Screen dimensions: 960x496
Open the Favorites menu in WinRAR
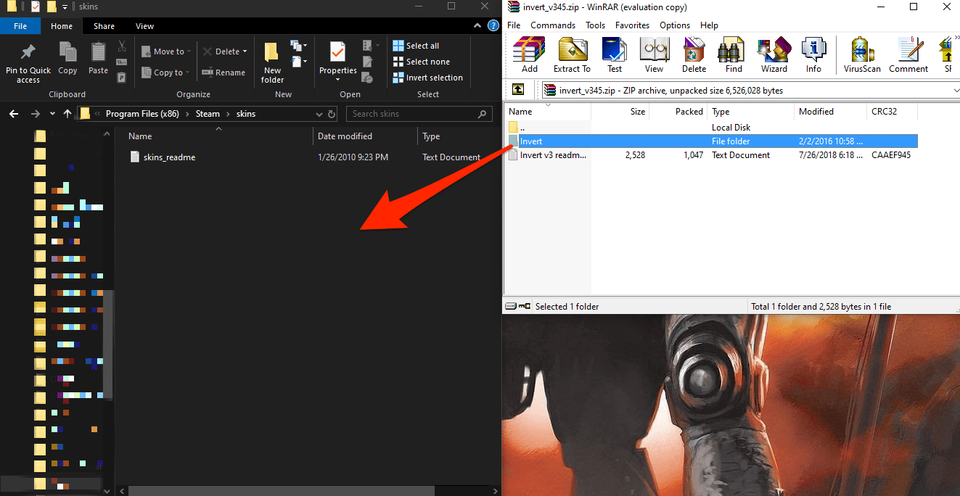click(x=632, y=25)
